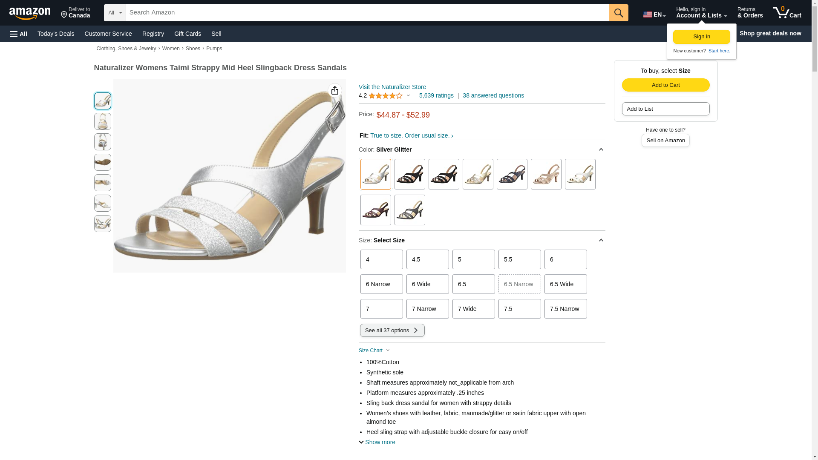
Task: Visit the Naturalizer Store link
Action: point(392,87)
